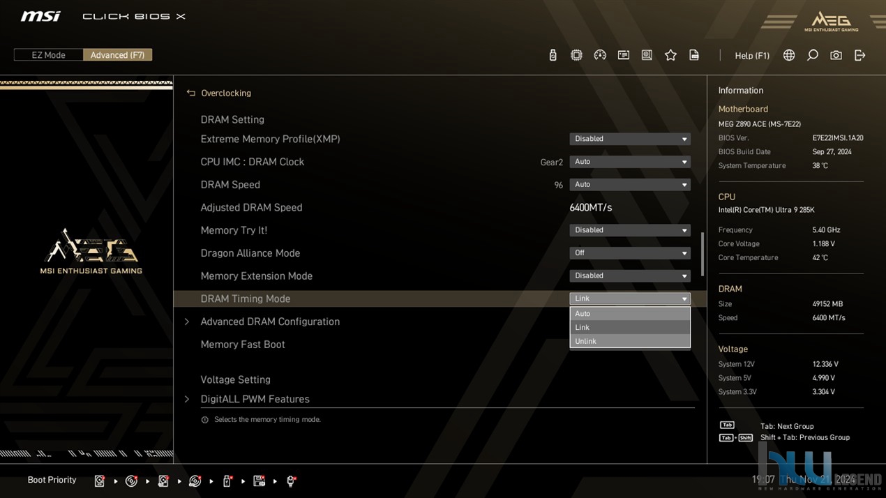
Task: Go back using the Overclocking return arrow
Action: tap(191, 93)
